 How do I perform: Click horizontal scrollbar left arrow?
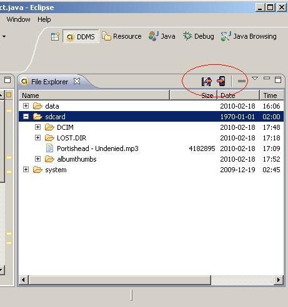pos(23,280)
